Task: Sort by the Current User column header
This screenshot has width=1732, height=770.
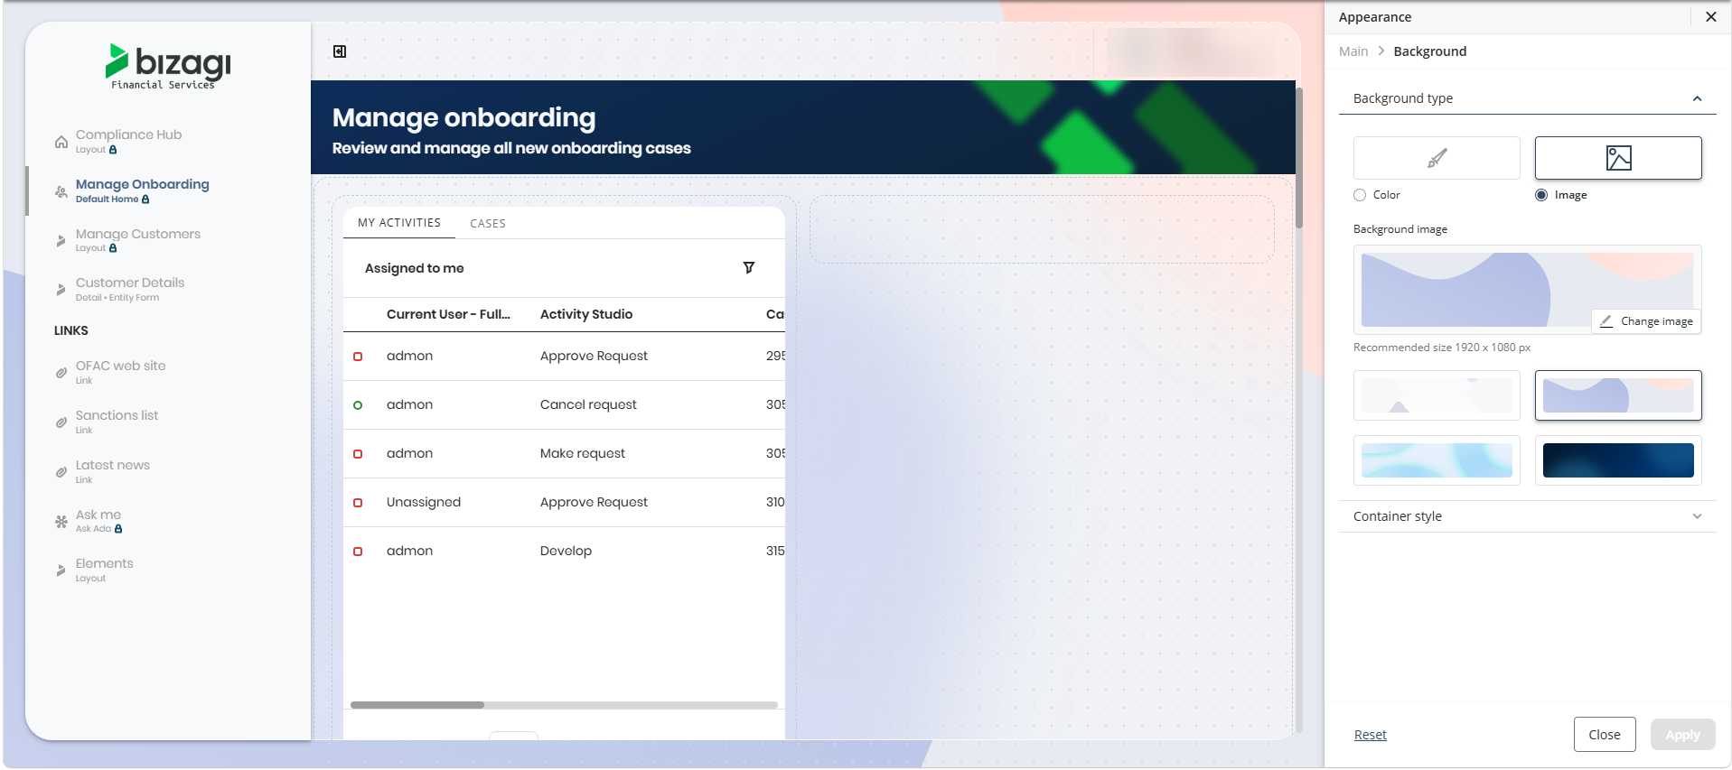Action: (448, 314)
